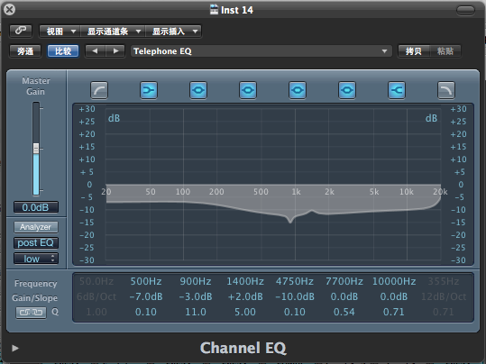Select the dimmed 355Hz frequency value
The height and width of the screenshot is (364, 486).
pyautogui.click(x=444, y=281)
